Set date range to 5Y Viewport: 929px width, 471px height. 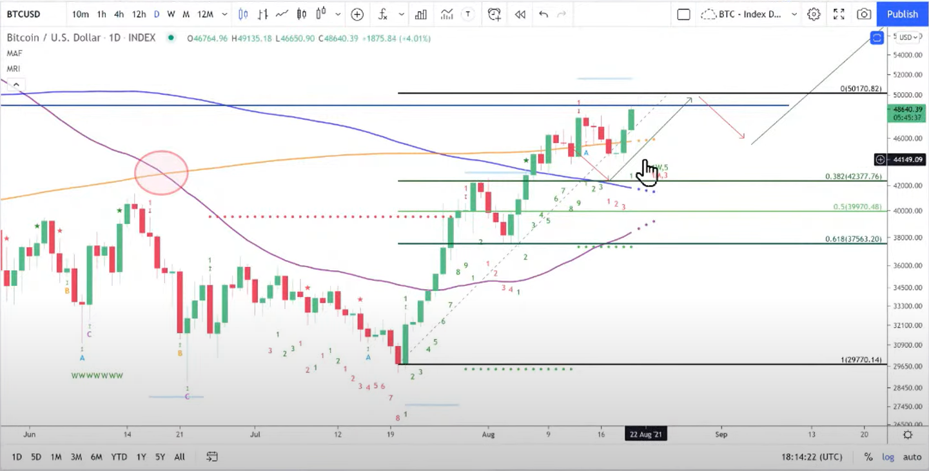[160, 457]
